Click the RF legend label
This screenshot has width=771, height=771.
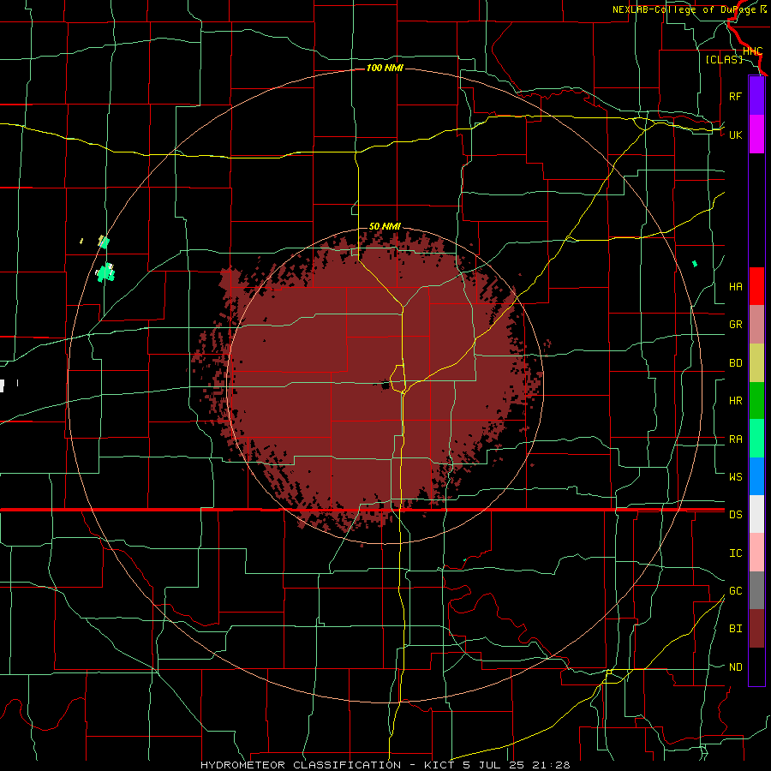(735, 96)
